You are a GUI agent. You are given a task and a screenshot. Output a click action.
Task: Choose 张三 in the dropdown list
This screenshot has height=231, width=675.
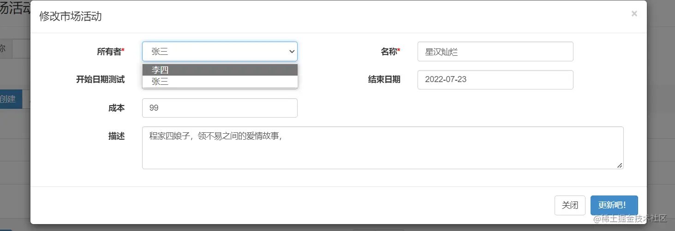coord(220,82)
